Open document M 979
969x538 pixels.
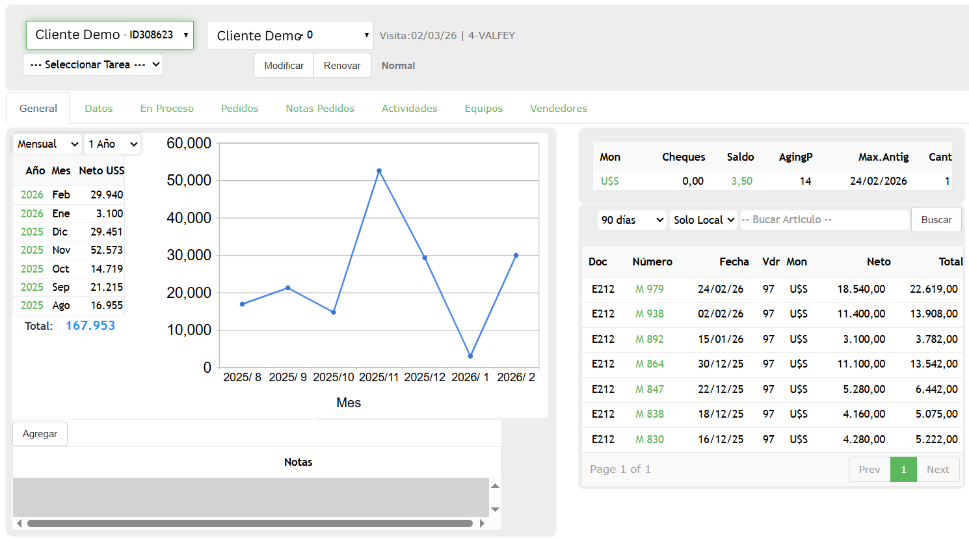650,289
